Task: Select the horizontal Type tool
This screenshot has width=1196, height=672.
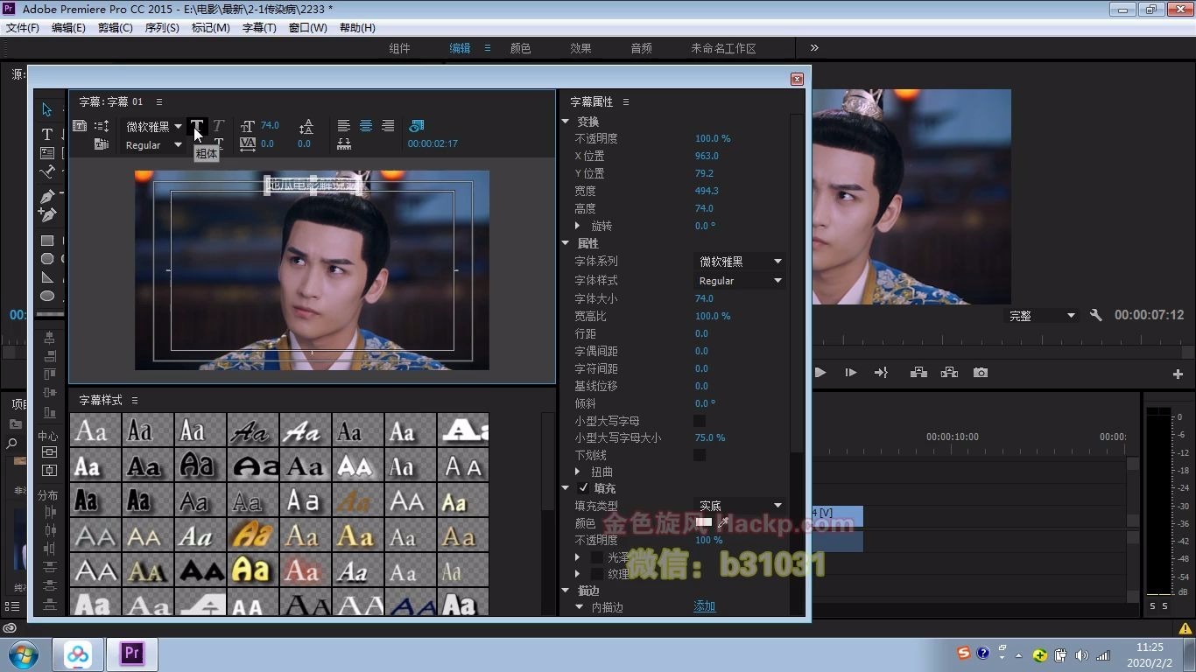Action: click(x=47, y=135)
